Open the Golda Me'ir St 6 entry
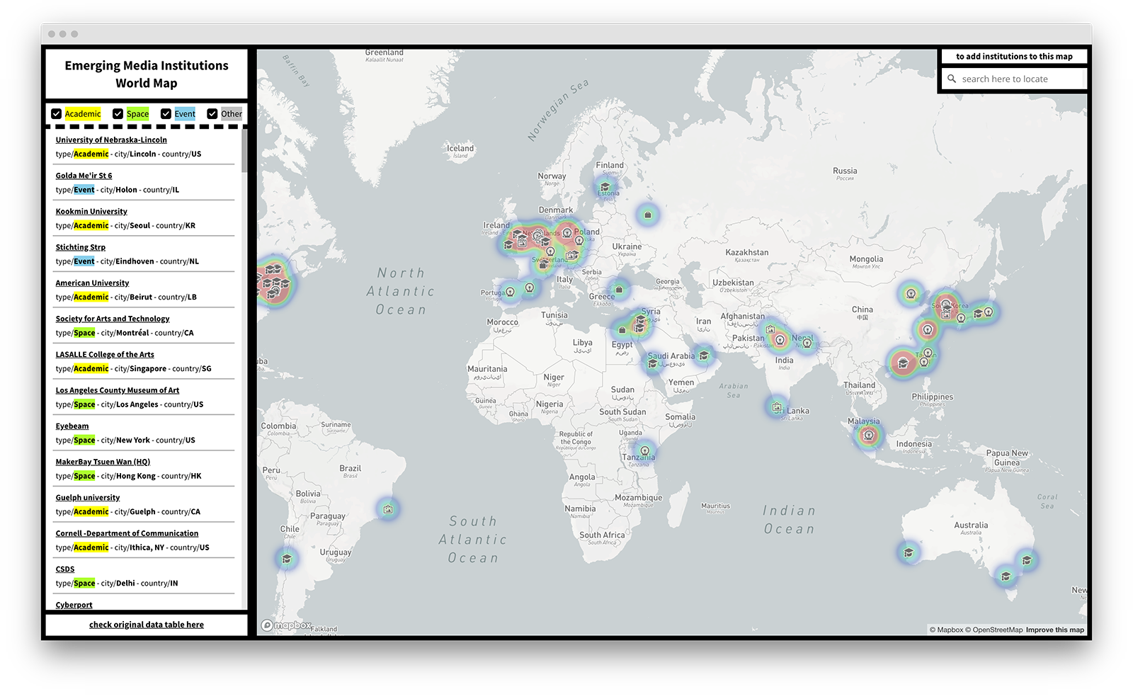 click(84, 176)
